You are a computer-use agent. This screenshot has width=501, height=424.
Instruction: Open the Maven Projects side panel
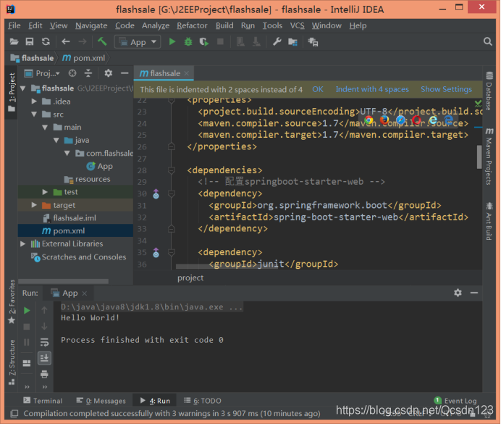(489, 157)
